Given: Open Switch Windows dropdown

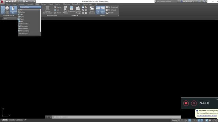Looking at the screenshot, I should 92,10.
